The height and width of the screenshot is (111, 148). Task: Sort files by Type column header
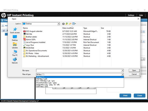coord(91,28)
